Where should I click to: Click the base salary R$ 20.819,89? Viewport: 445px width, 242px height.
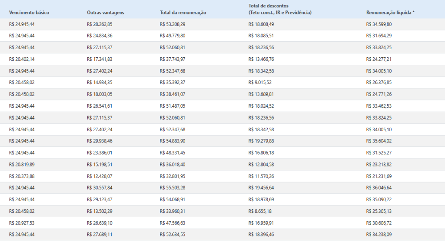coord(22,165)
